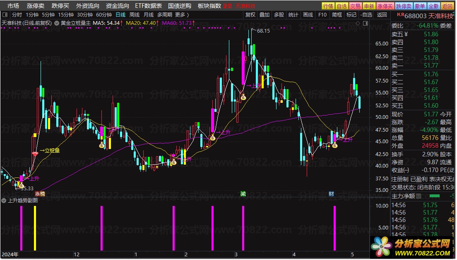Open the 外资流向 menu
Screen dimensions: 457x260
point(88,6)
